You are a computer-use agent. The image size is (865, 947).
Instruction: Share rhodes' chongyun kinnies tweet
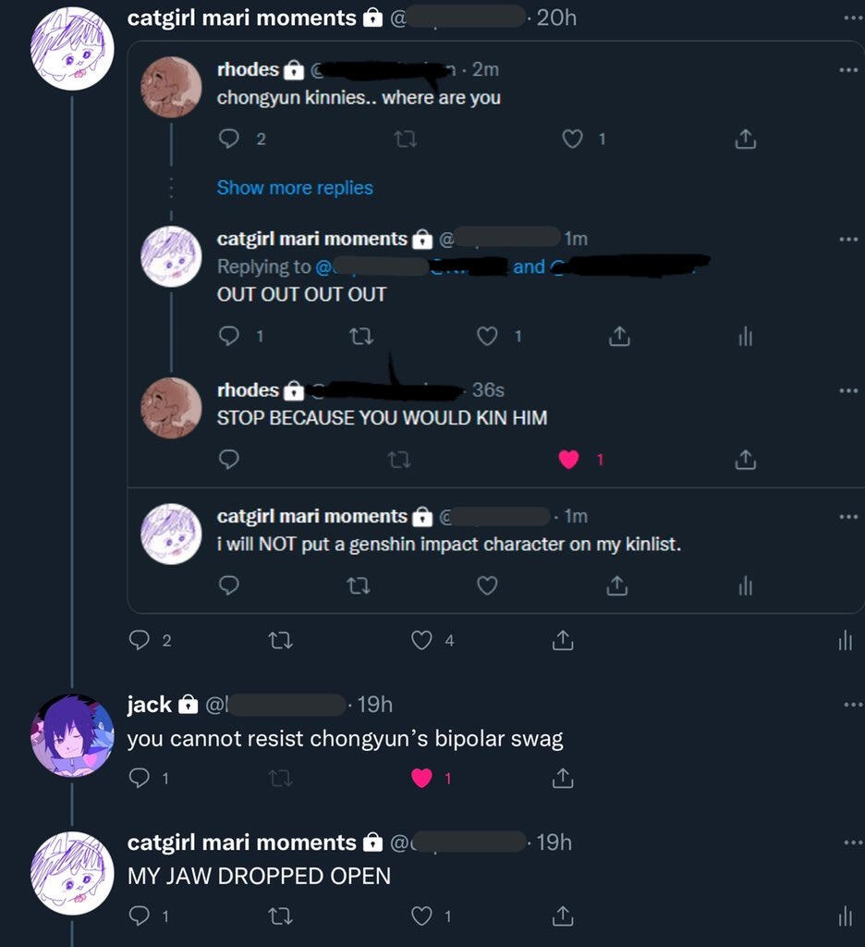746,140
